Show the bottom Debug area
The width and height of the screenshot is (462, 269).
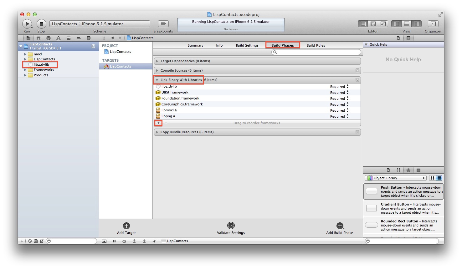point(407,24)
